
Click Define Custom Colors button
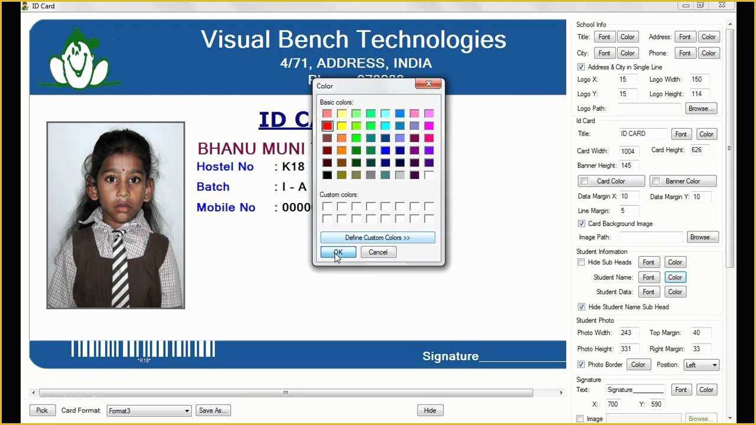377,237
